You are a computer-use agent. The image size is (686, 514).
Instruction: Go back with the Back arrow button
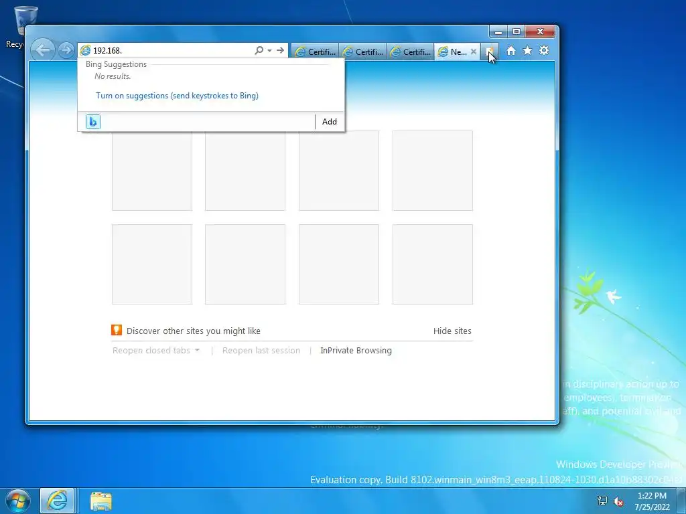pos(43,50)
